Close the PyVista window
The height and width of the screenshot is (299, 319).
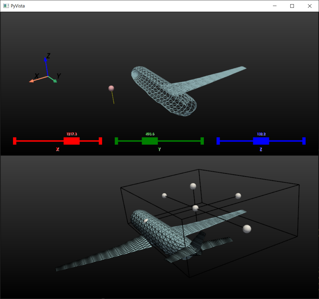(x=310, y=6)
